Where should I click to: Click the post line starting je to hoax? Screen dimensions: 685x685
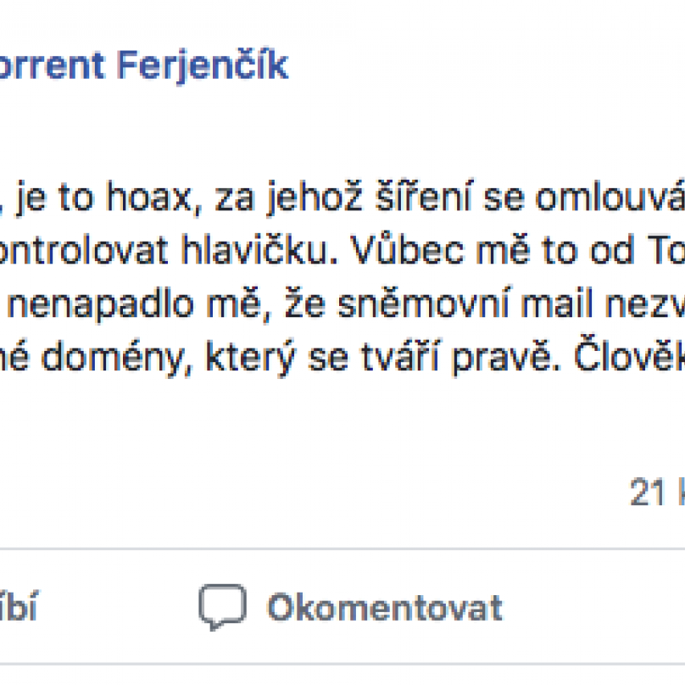pos(342,198)
